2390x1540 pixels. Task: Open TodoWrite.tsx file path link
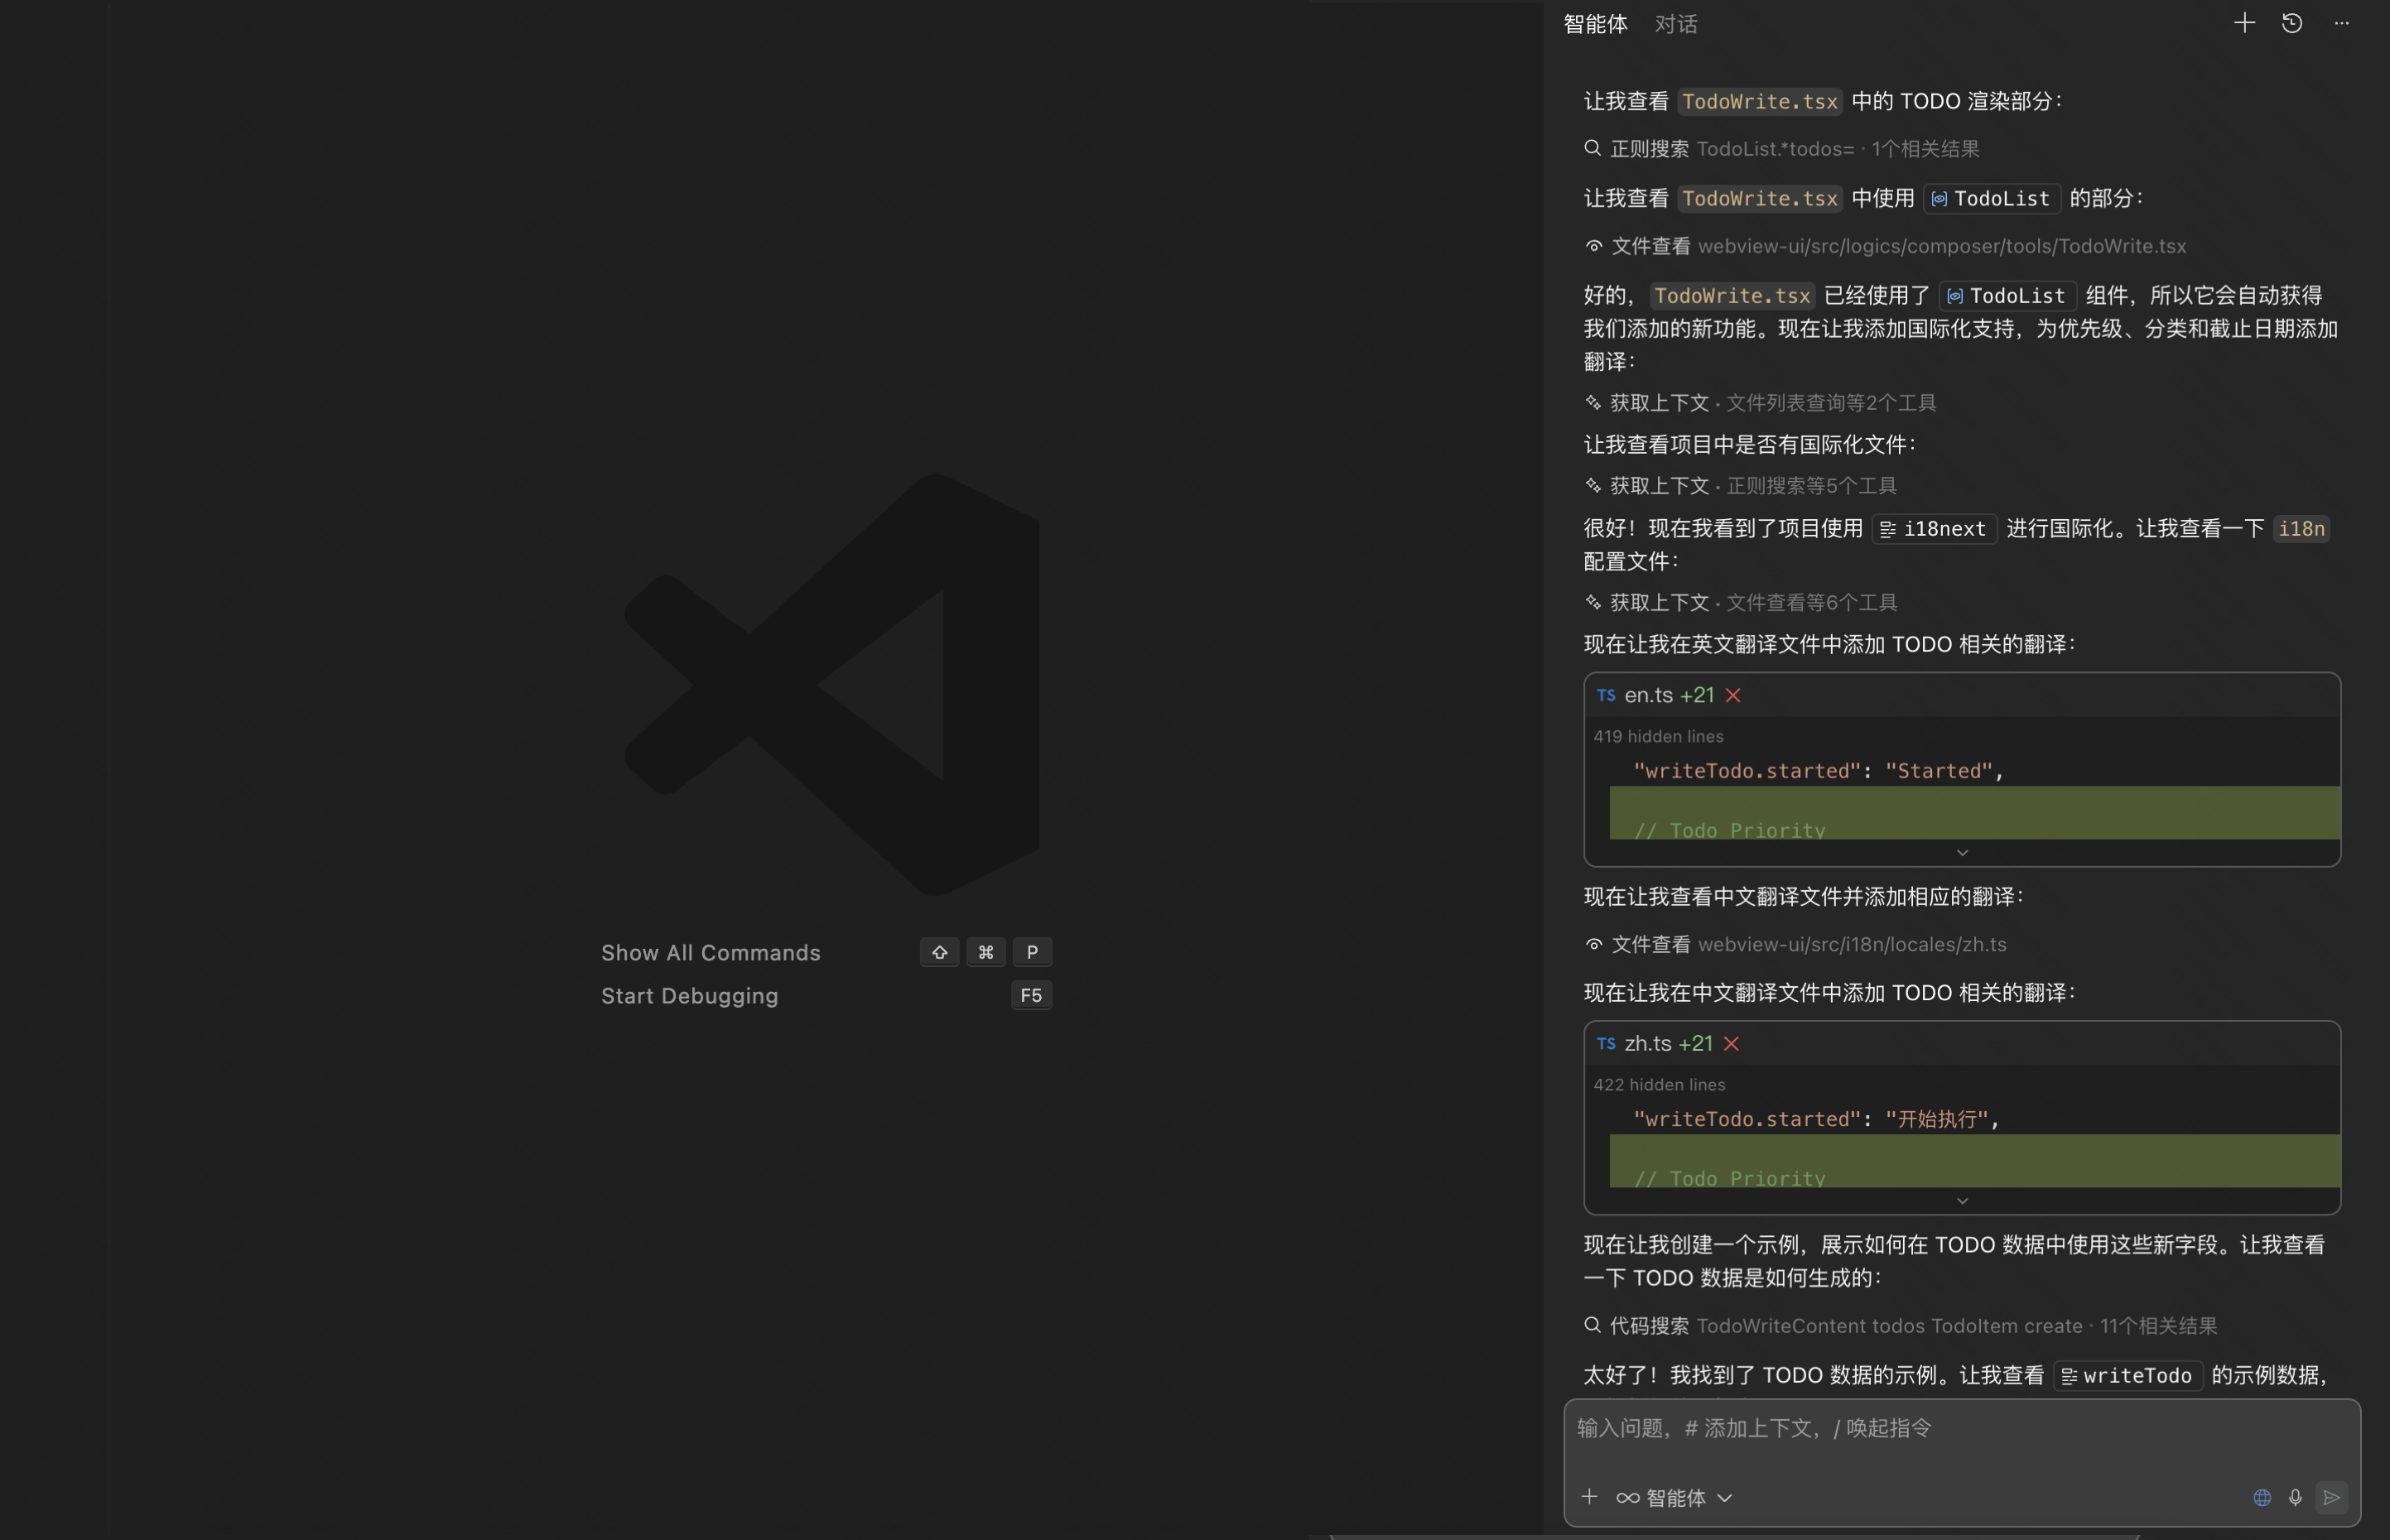(x=1941, y=246)
